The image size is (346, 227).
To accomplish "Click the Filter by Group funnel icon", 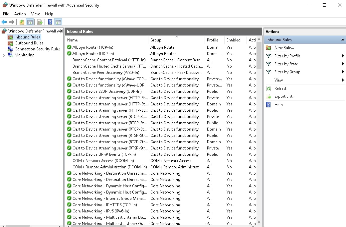I will (268, 72).
